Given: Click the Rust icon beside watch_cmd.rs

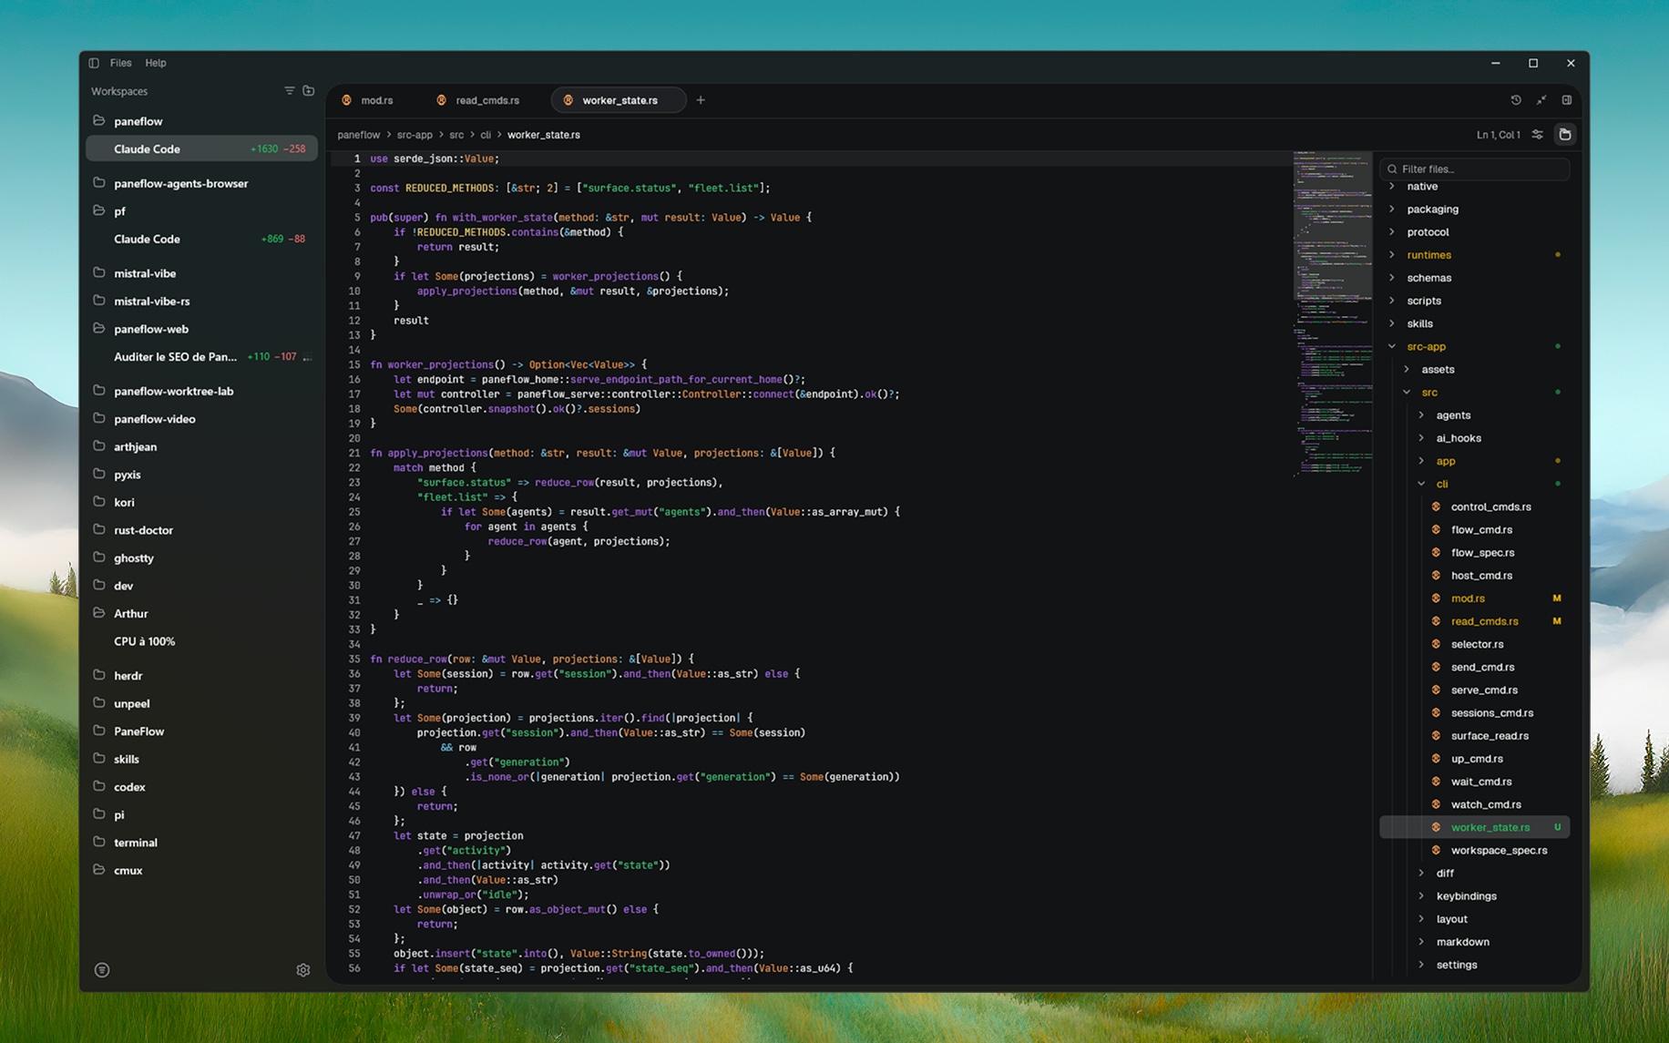Looking at the screenshot, I should (1436, 804).
